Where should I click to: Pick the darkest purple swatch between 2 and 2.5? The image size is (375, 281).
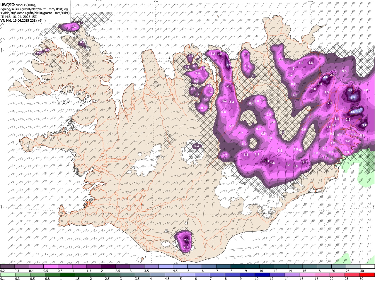coord(108,266)
